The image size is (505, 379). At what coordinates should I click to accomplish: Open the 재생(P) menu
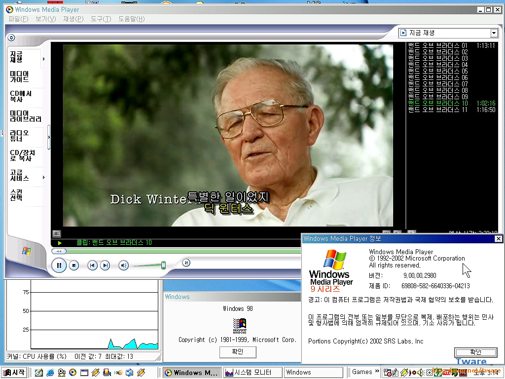click(x=73, y=19)
